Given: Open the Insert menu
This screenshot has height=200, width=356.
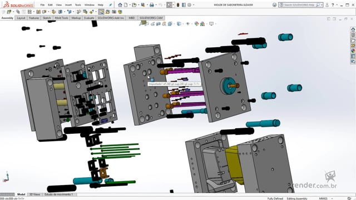Looking at the screenshot, I should click(x=68, y=5).
